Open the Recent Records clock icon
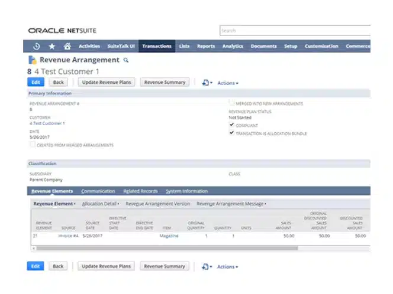Viewport: 393px width, 294px height. 37,46
